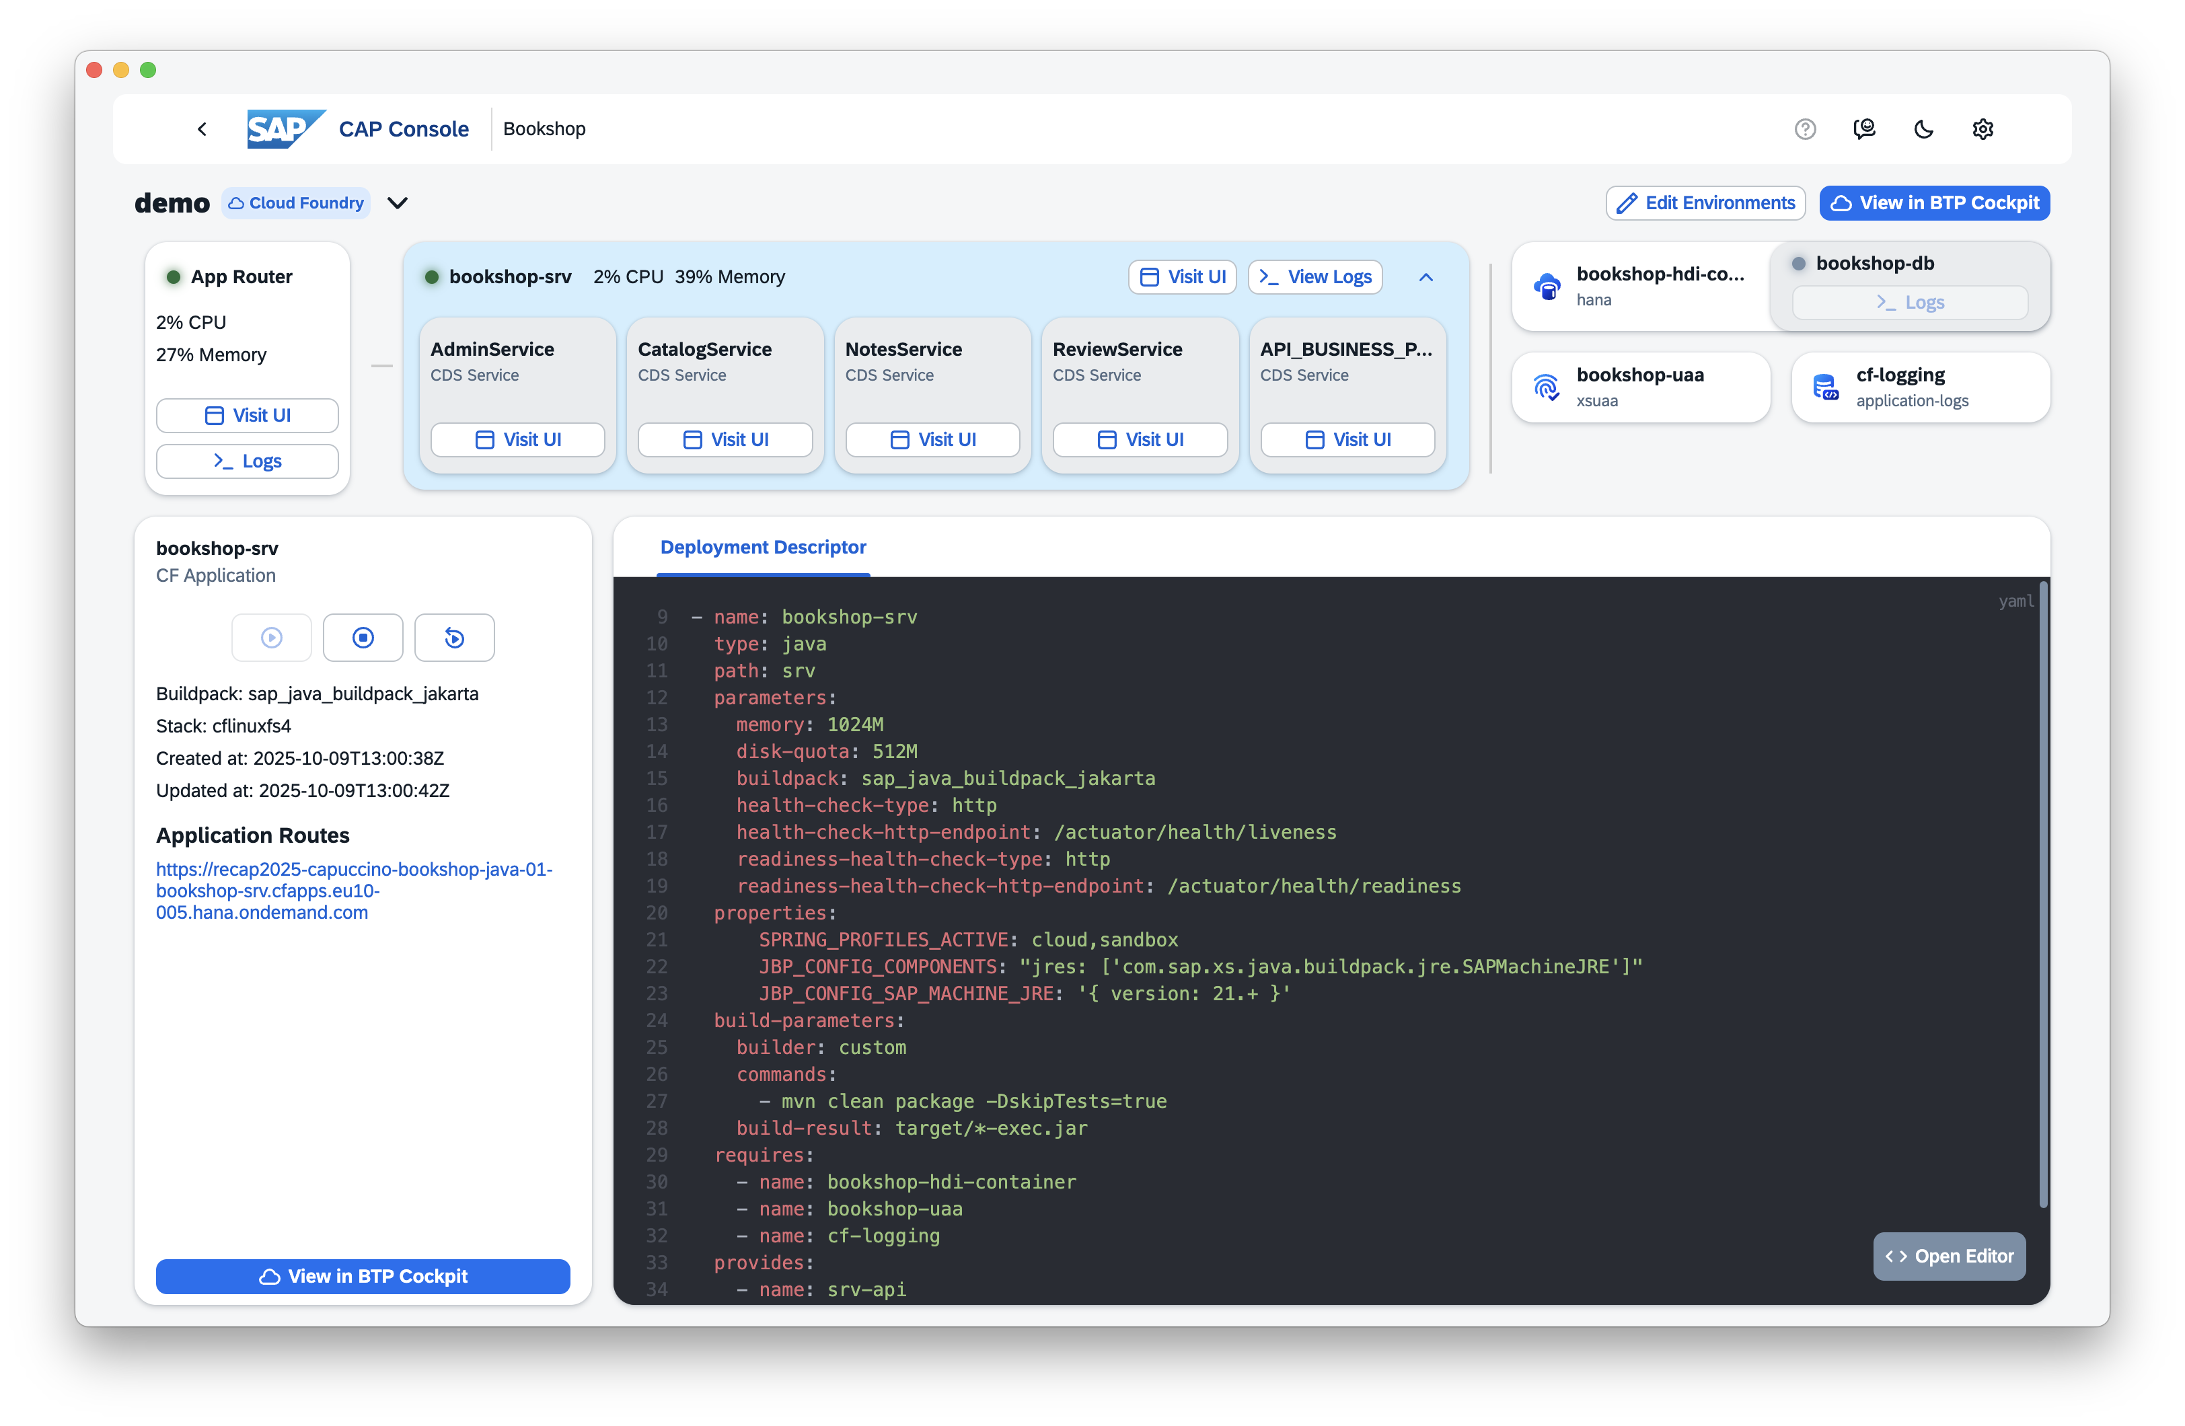Restart the bookshop-srv application
This screenshot has width=2185, height=1426.
click(x=455, y=637)
